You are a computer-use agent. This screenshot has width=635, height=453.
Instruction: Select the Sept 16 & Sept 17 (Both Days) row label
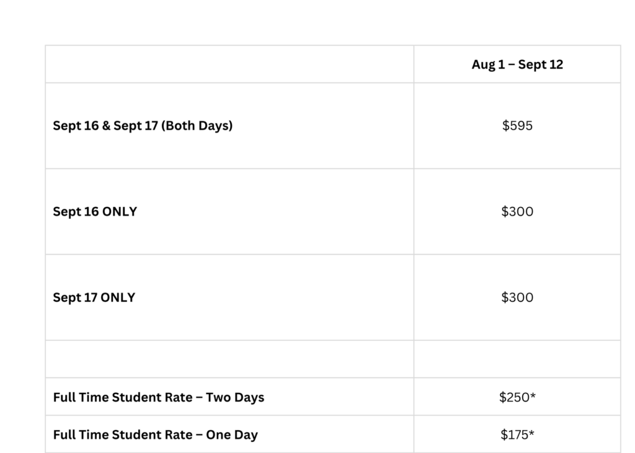pyautogui.click(x=143, y=126)
